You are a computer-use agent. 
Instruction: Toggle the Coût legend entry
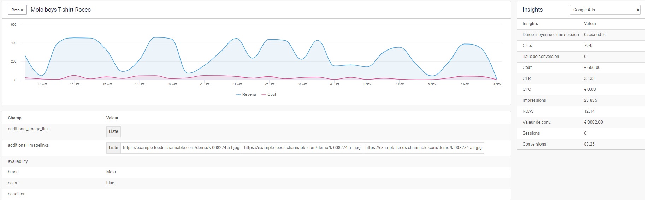coord(269,95)
